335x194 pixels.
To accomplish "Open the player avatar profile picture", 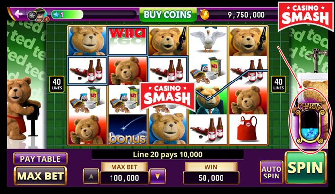I will pos(40,15).
